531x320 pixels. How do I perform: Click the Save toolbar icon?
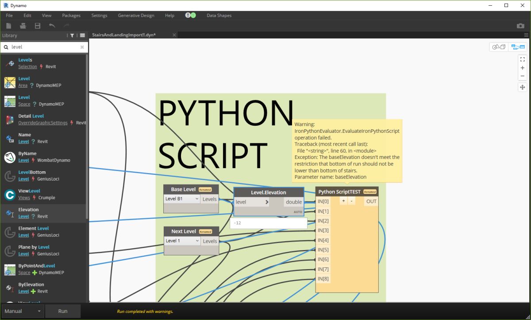[x=38, y=26]
